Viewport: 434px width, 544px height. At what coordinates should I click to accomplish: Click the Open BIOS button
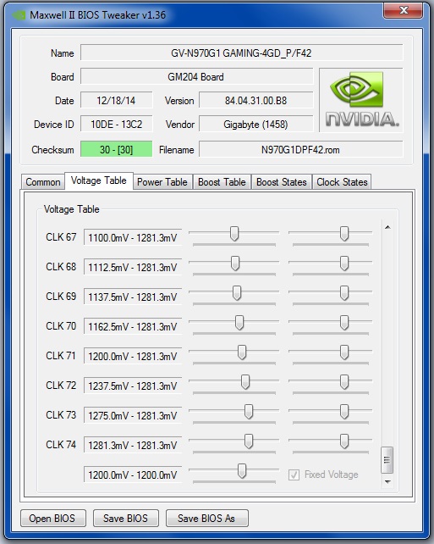click(x=52, y=519)
